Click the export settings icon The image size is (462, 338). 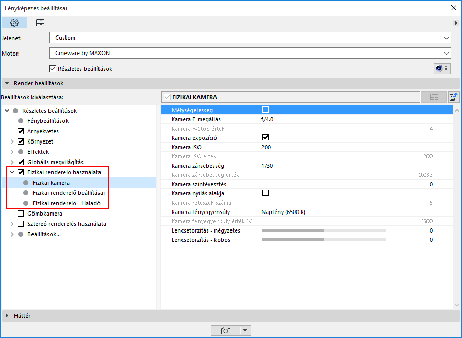(x=454, y=97)
